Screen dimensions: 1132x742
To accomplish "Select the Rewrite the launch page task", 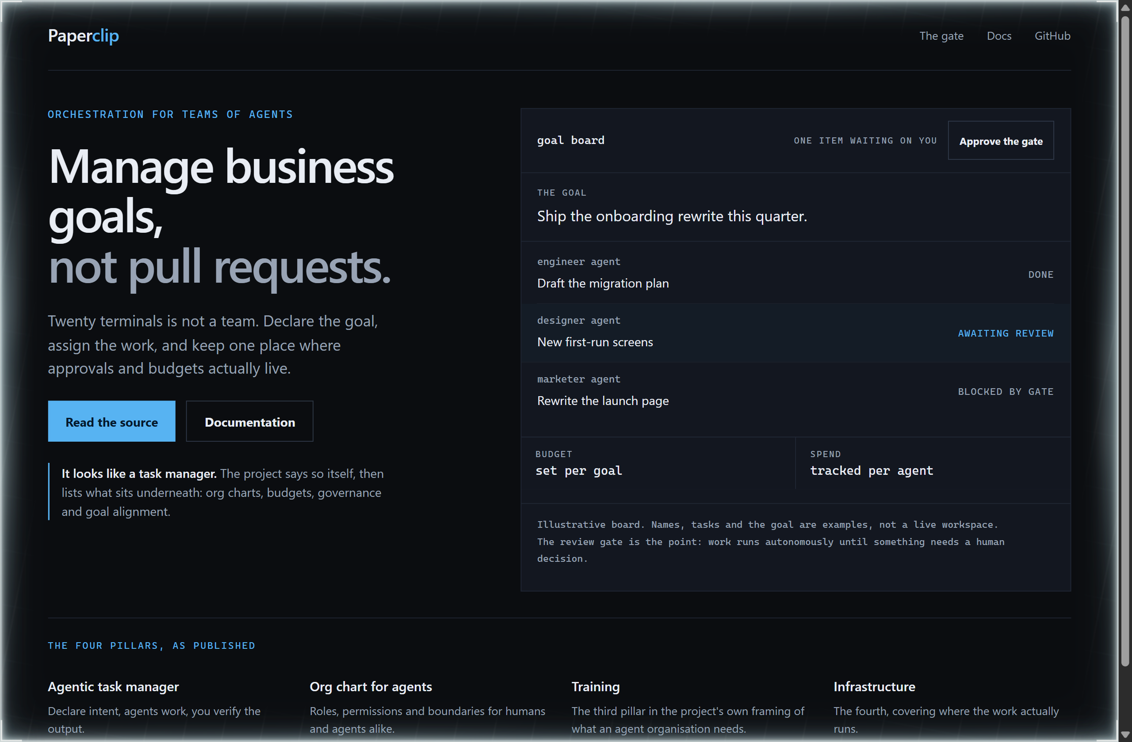I will (x=603, y=401).
